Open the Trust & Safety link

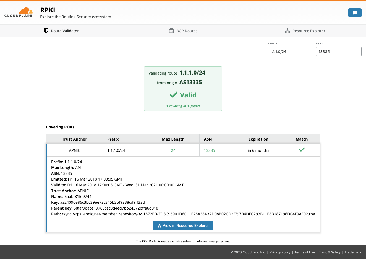click(x=330, y=252)
